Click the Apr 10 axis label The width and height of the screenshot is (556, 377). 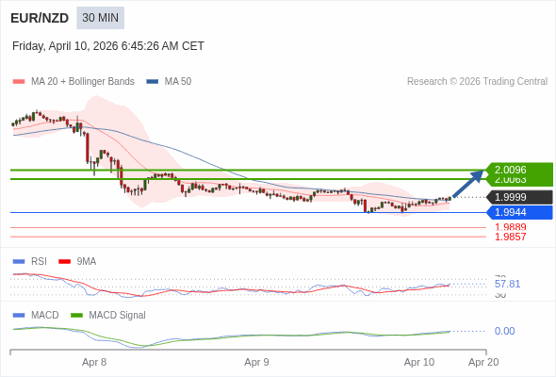coord(419,363)
